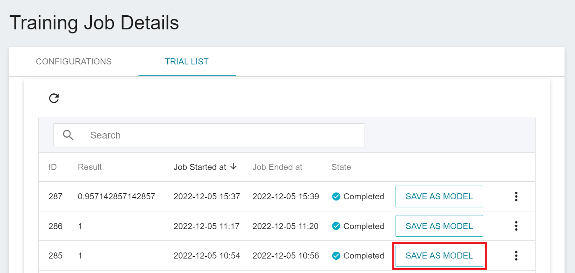Sort by the State column header
Viewport: 575px width, 273px height.
click(x=341, y=167)
